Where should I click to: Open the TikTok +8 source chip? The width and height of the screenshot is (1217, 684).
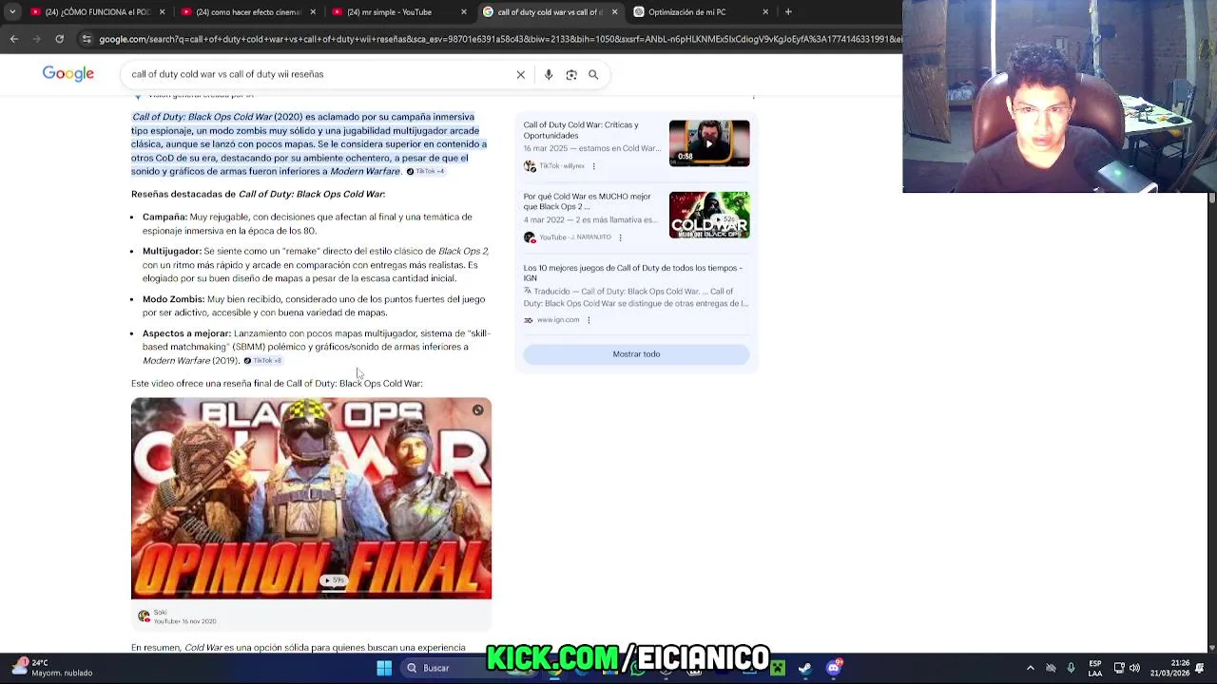coord(263,361)
